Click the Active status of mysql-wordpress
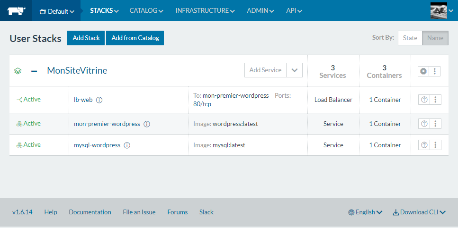Screen dimensions: 458x228 (x=32, y=145)
